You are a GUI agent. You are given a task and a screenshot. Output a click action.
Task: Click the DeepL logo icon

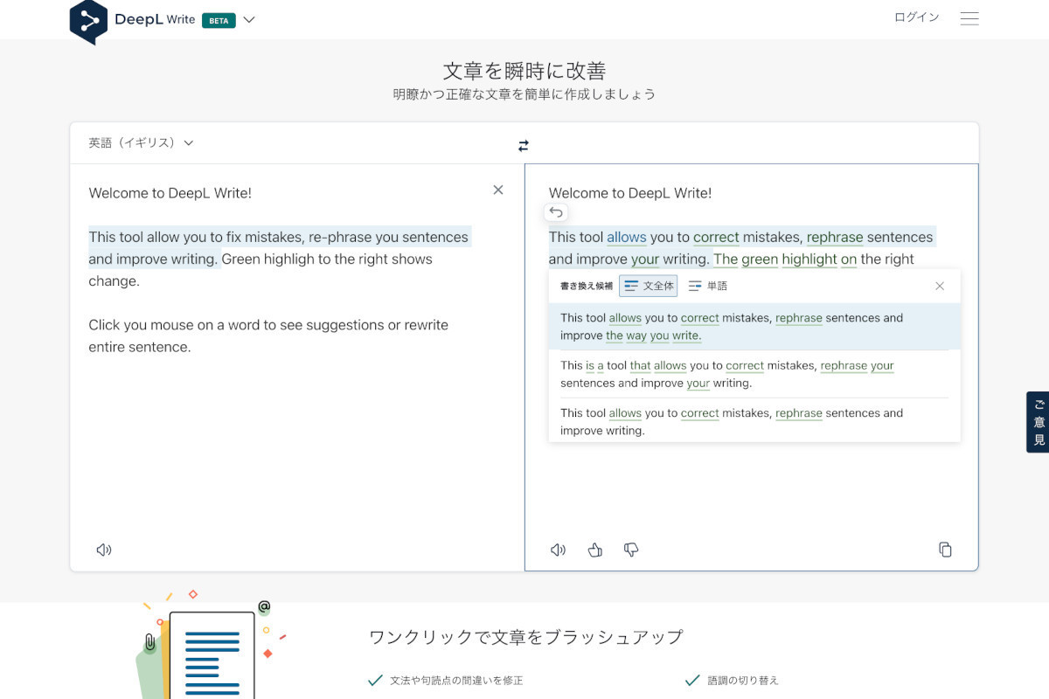coord(88,21)
